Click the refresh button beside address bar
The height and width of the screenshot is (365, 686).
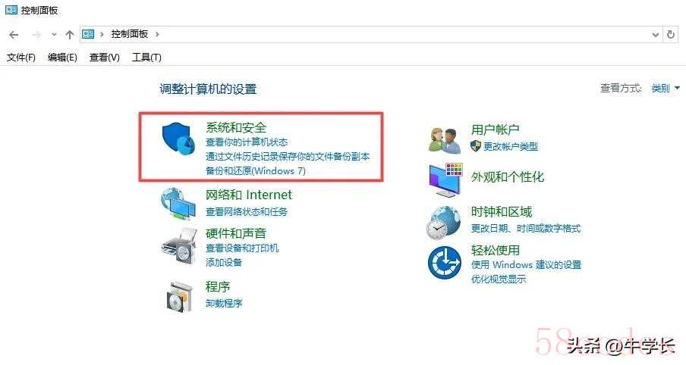pos(671,34)
